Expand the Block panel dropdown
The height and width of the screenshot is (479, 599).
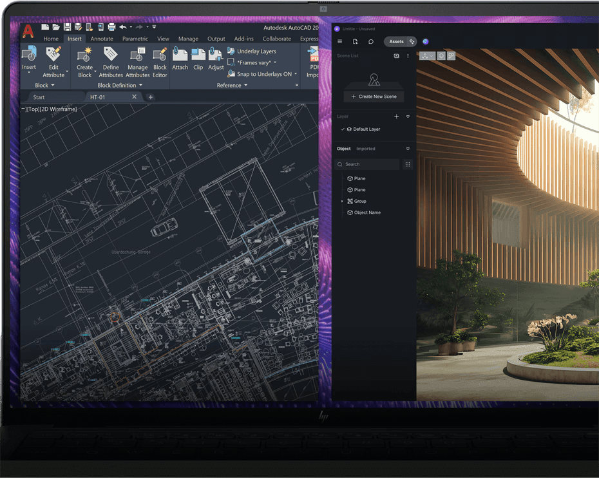coord(53,85)
